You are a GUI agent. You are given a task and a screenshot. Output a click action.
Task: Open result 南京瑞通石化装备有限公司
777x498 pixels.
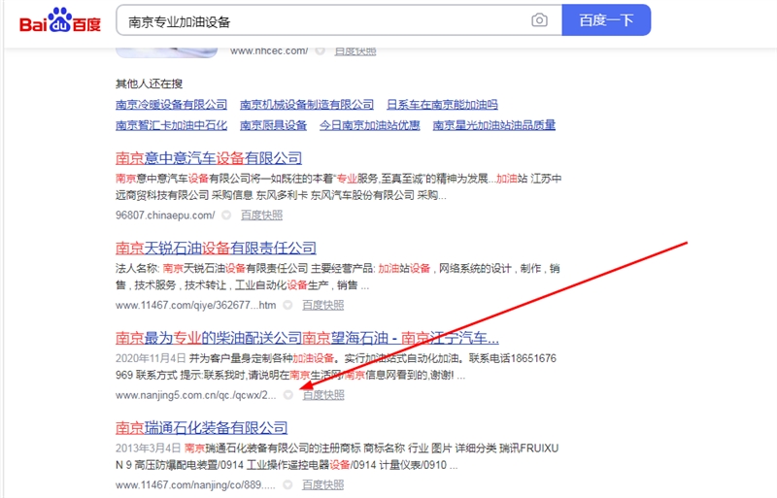pyautogui.click(x=202, y=427)
